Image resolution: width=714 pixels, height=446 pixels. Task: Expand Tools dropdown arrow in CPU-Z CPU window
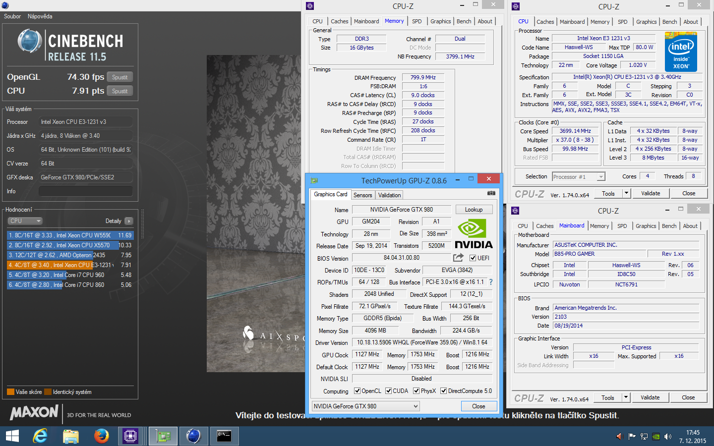tap(626, 193)
